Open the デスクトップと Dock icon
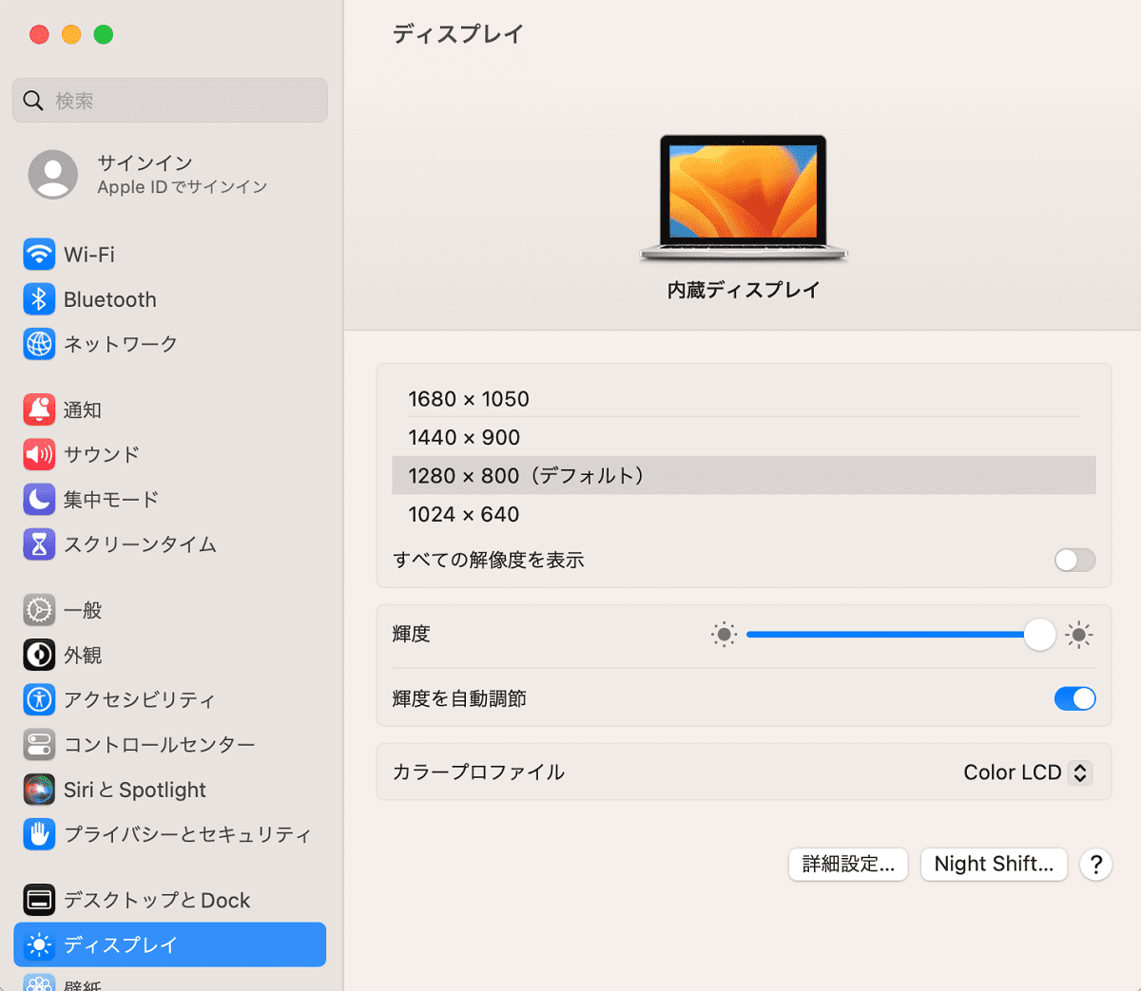Image resolution: width=1141 pixels, height=991 pixels. [x=39, y=900]
